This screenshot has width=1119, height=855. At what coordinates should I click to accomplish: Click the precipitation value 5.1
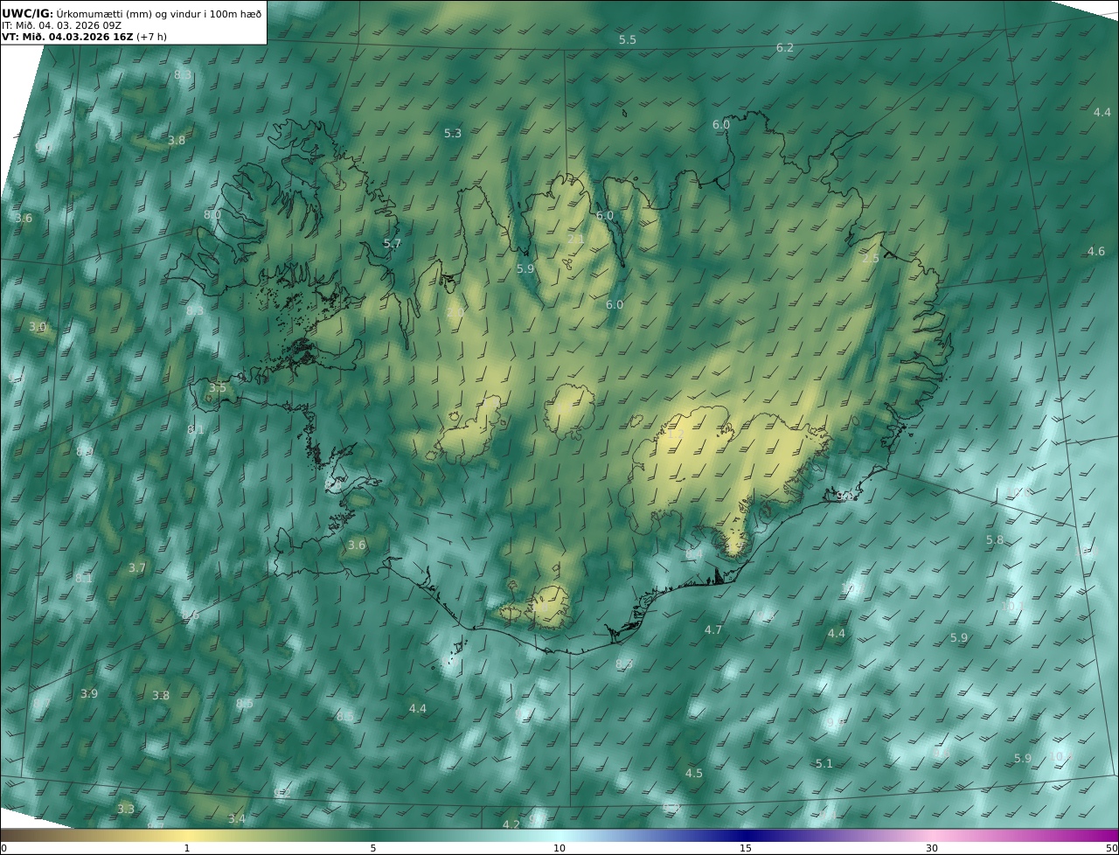[824, 764]
